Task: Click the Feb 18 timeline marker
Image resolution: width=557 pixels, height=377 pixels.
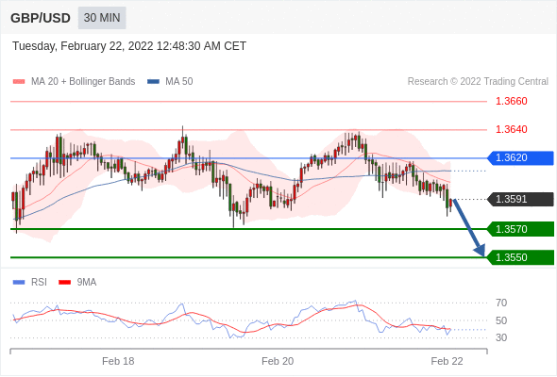Action: coord(118,361)
